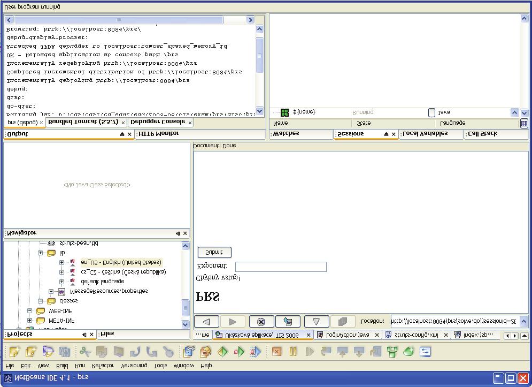Click the Run Main Project green arrow
Screen dimensions: 532x387
tap(222, 351)
